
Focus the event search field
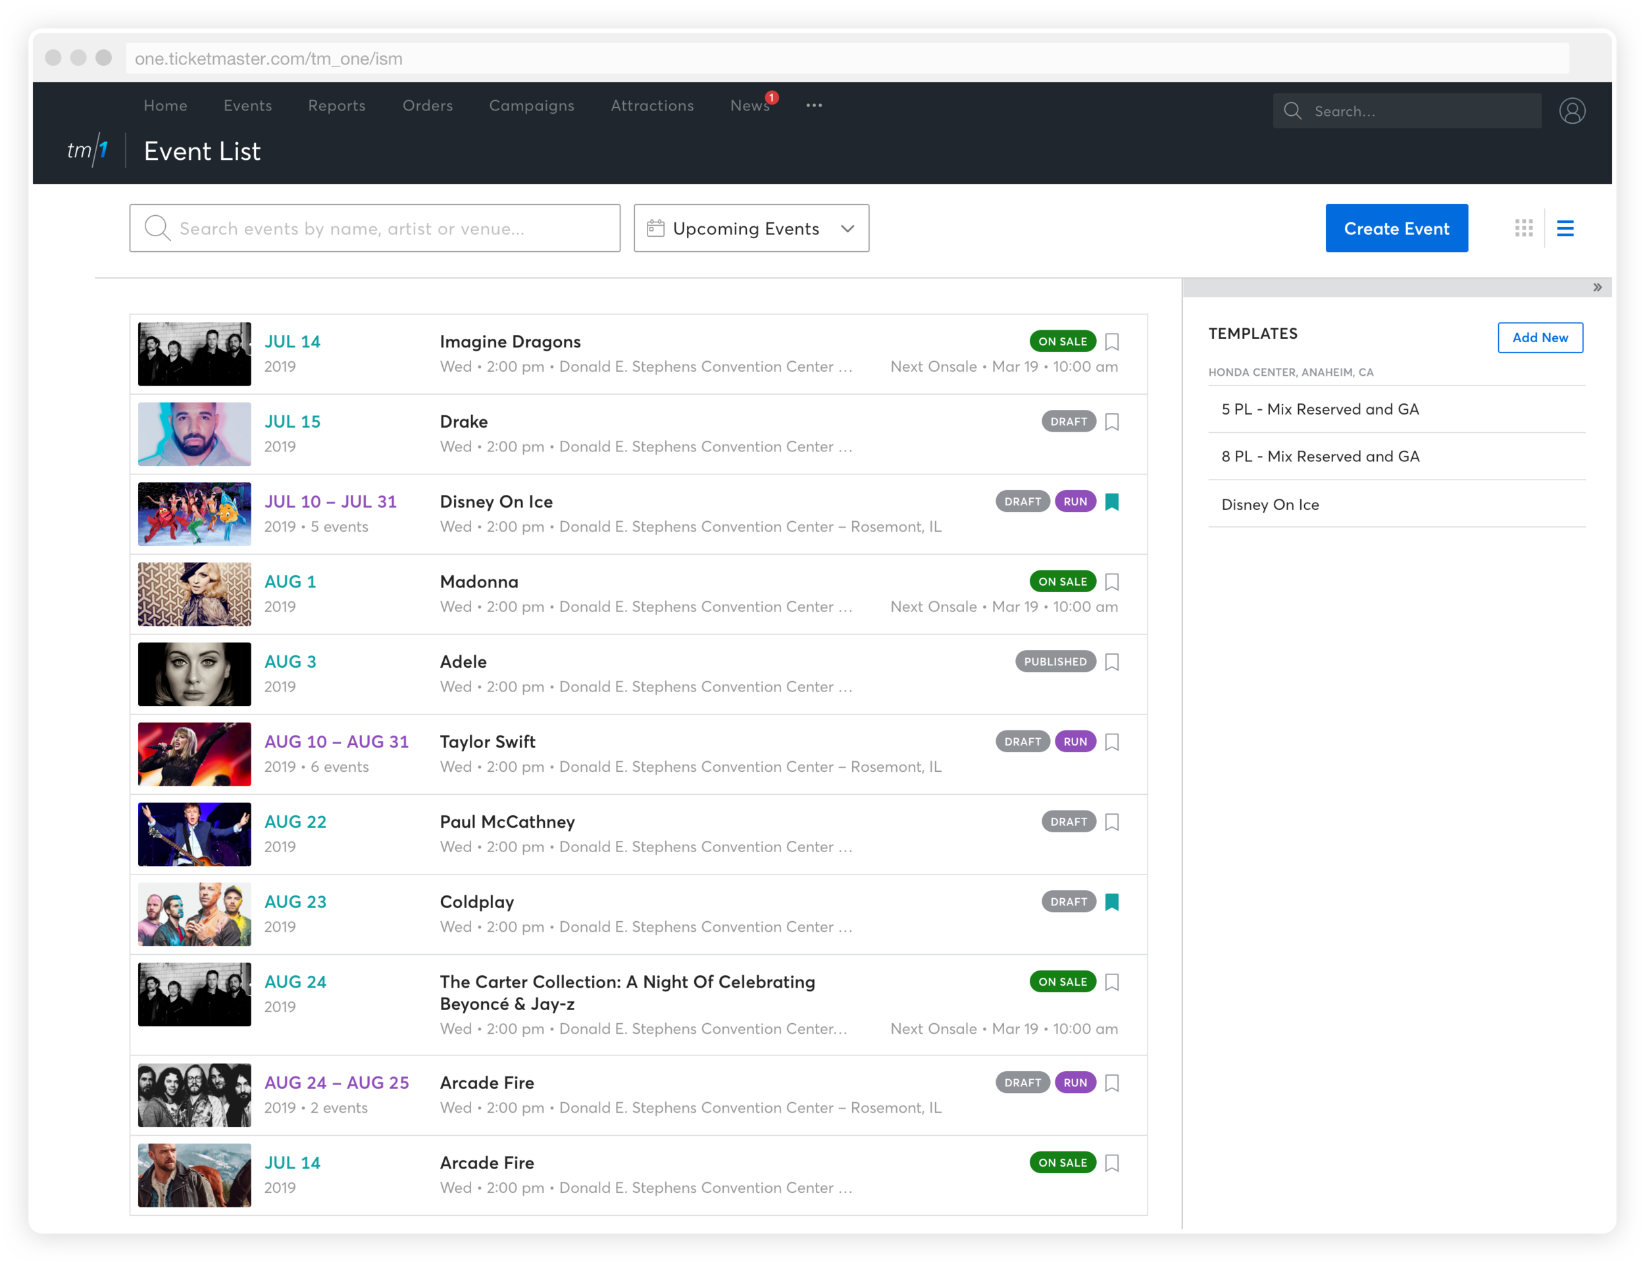click(x=376, y=228)
